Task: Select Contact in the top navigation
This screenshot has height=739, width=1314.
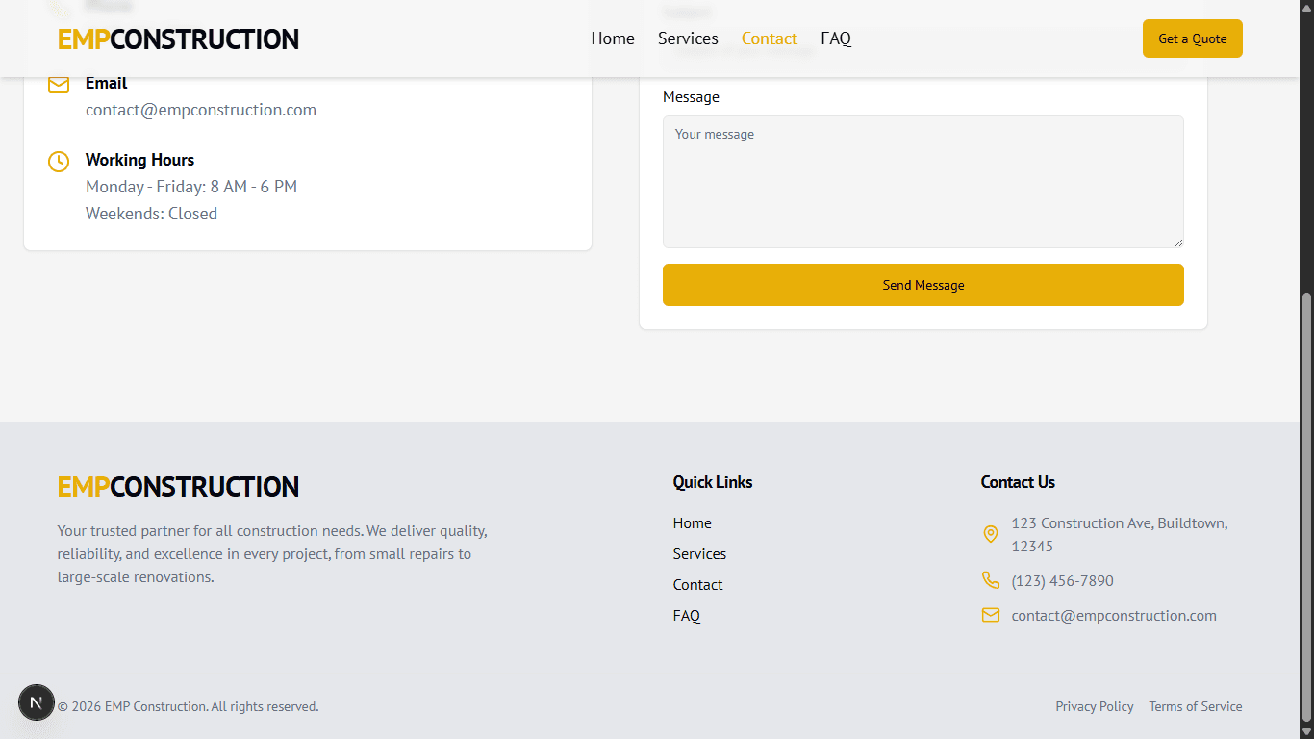Action: [x=769, y=38]
